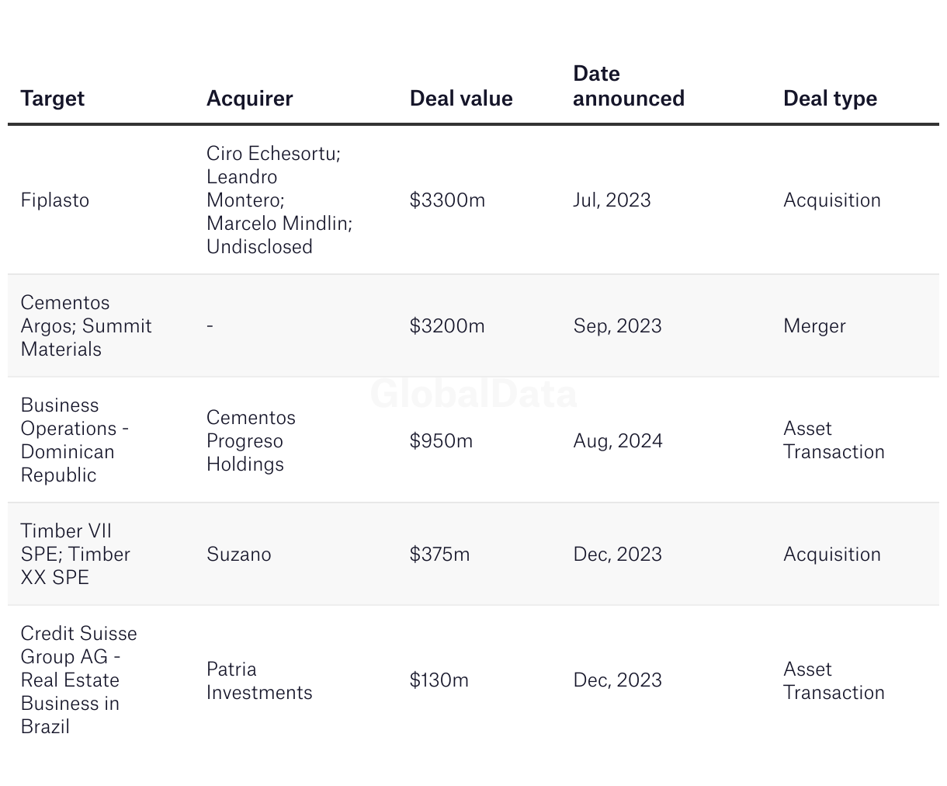Select the Fiplasto target cell

point(55,200)
